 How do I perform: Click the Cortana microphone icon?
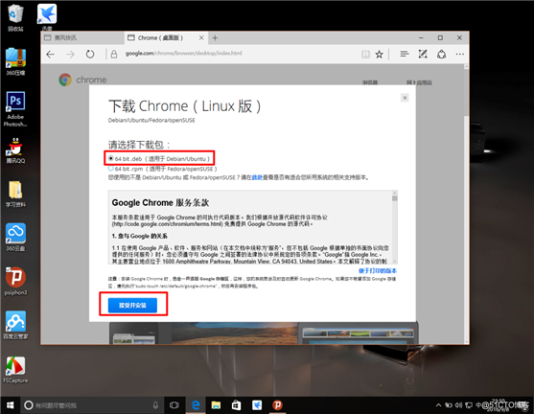155,405
